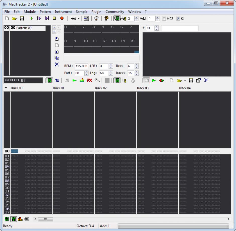This screenshot has height=231, width=236.
Task: Open instrument properties icon
Action: point(199,81)
